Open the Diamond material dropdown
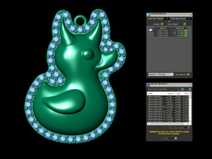The height and width of the screenshot is (159, 212). pos(161,74)
